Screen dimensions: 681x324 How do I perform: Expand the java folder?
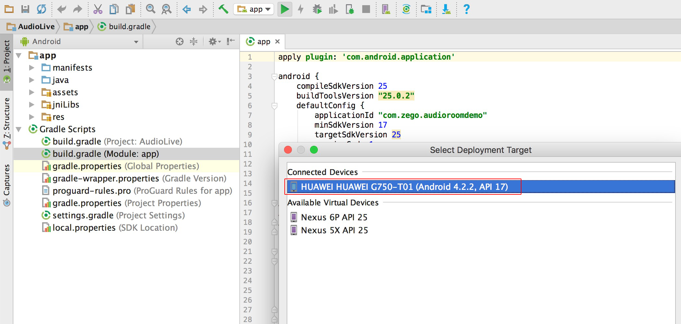click(31, 80)
